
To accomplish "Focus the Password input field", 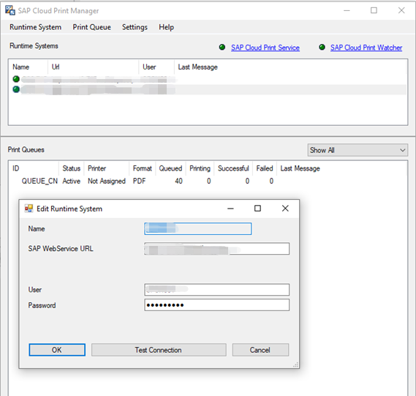I will pos(216,305).
